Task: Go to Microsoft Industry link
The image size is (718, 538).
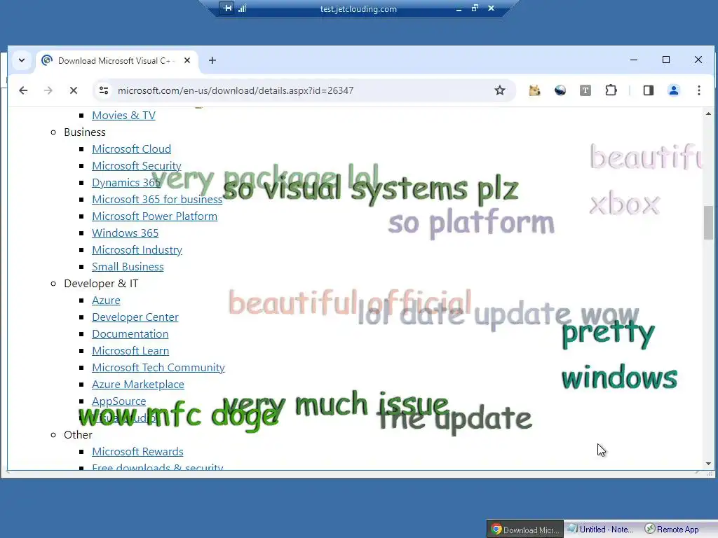Action: (137, 250)
